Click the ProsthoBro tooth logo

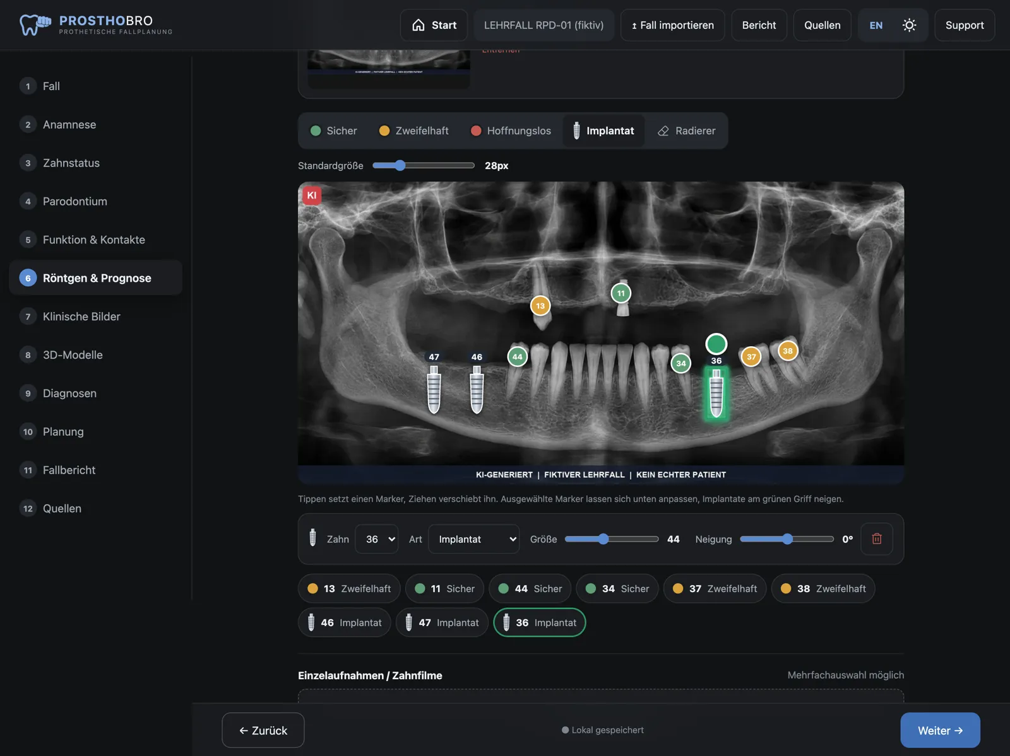point(35,25)
